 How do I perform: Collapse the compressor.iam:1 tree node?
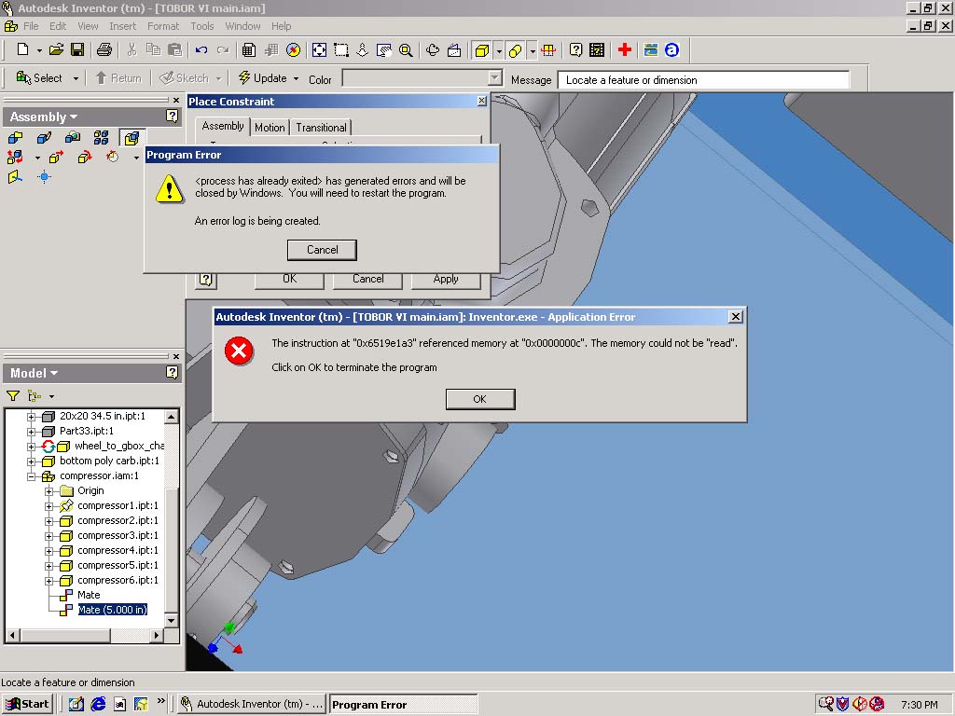(x=31, y=476)
